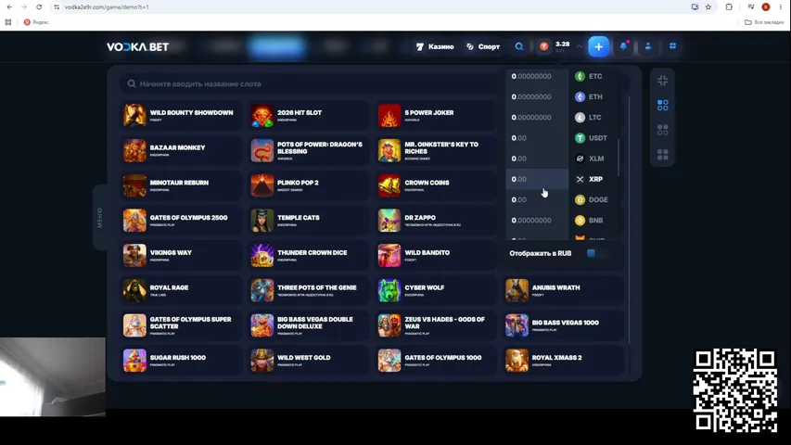
Task: Open the Chrome profile avatar
Action: [766, 7]
